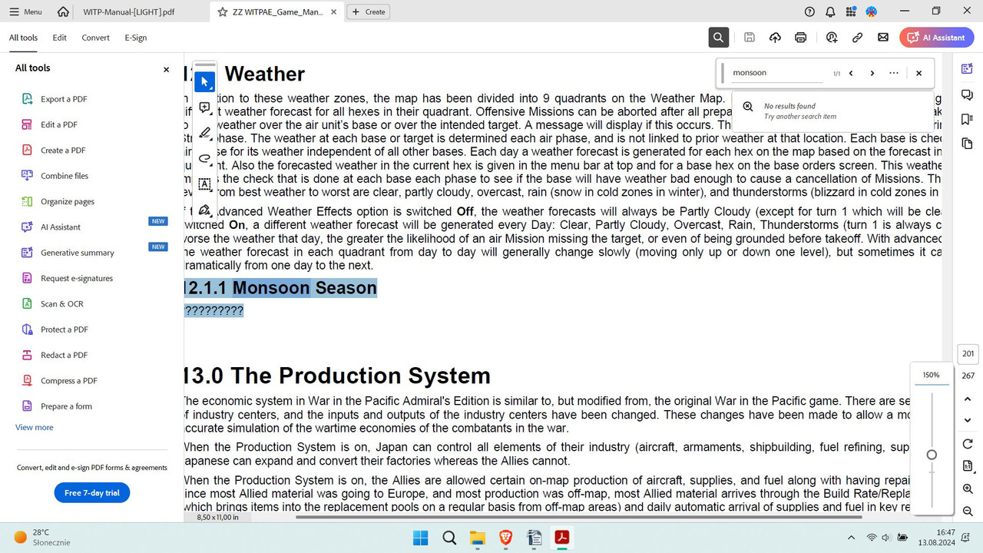Open the hamburger Menu
This screenshot has width=983, height=553.
(25, 12)
